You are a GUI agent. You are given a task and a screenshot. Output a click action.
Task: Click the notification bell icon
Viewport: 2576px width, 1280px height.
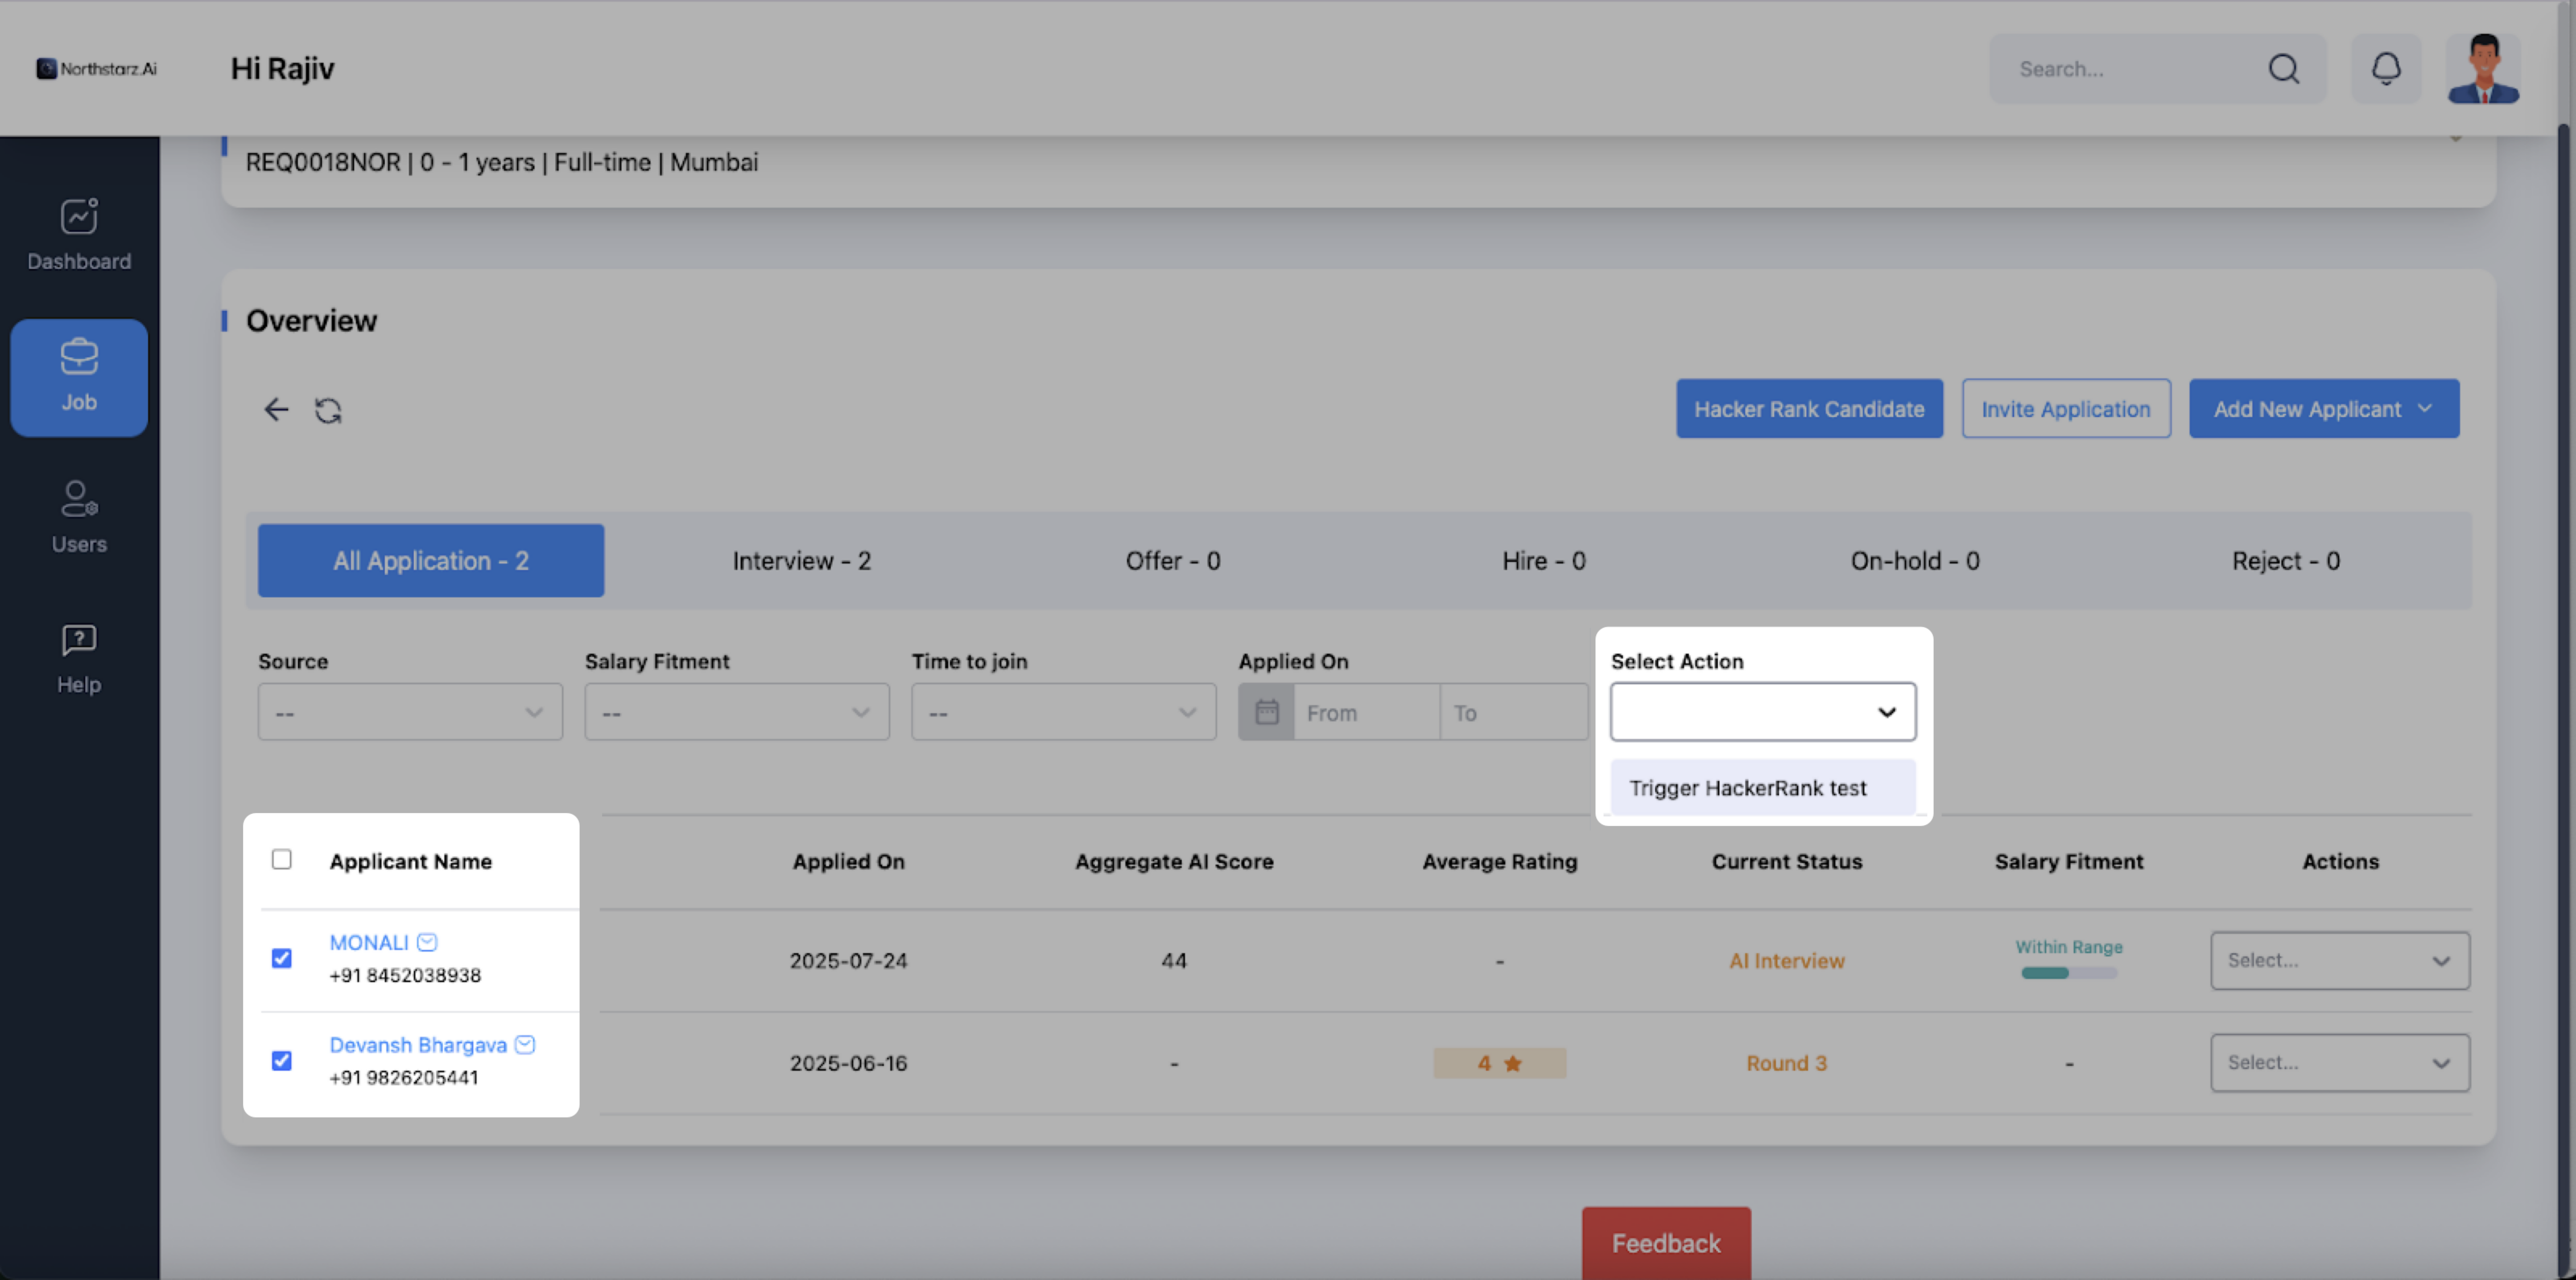[2386, 68]
